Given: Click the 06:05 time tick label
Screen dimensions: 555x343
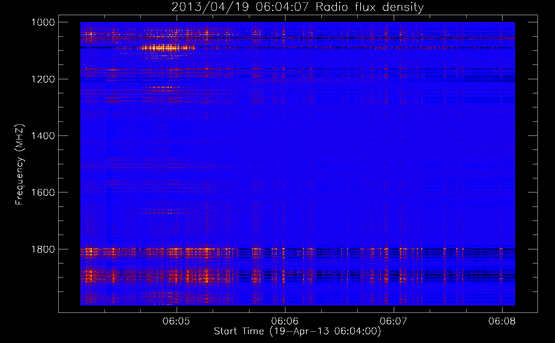Looking at the screenshot, I should pos(176,321).
